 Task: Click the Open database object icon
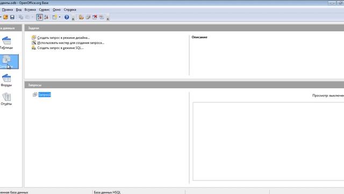[x=81, y=17]
